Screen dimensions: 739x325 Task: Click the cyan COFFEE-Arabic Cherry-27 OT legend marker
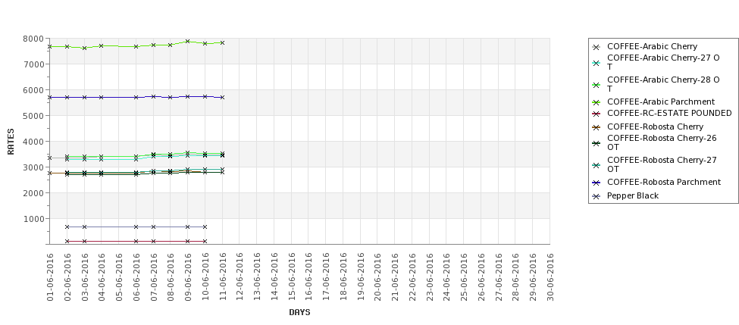point(597,63)
